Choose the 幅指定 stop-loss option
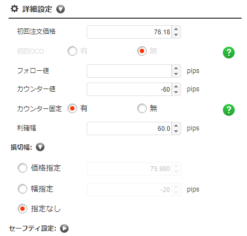The height and width of the screenshot is (236, 247). pyautogui.click(x=23, y=189)
